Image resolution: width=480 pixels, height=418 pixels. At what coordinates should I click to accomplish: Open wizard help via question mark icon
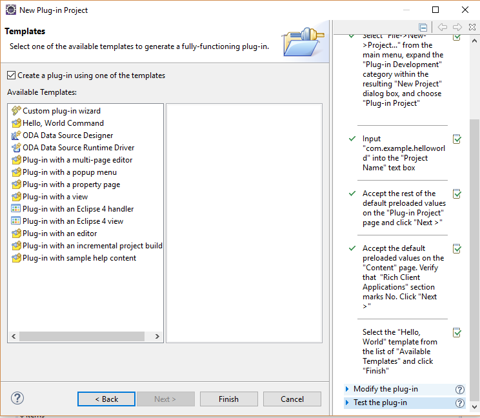click(x=17, y=398)
